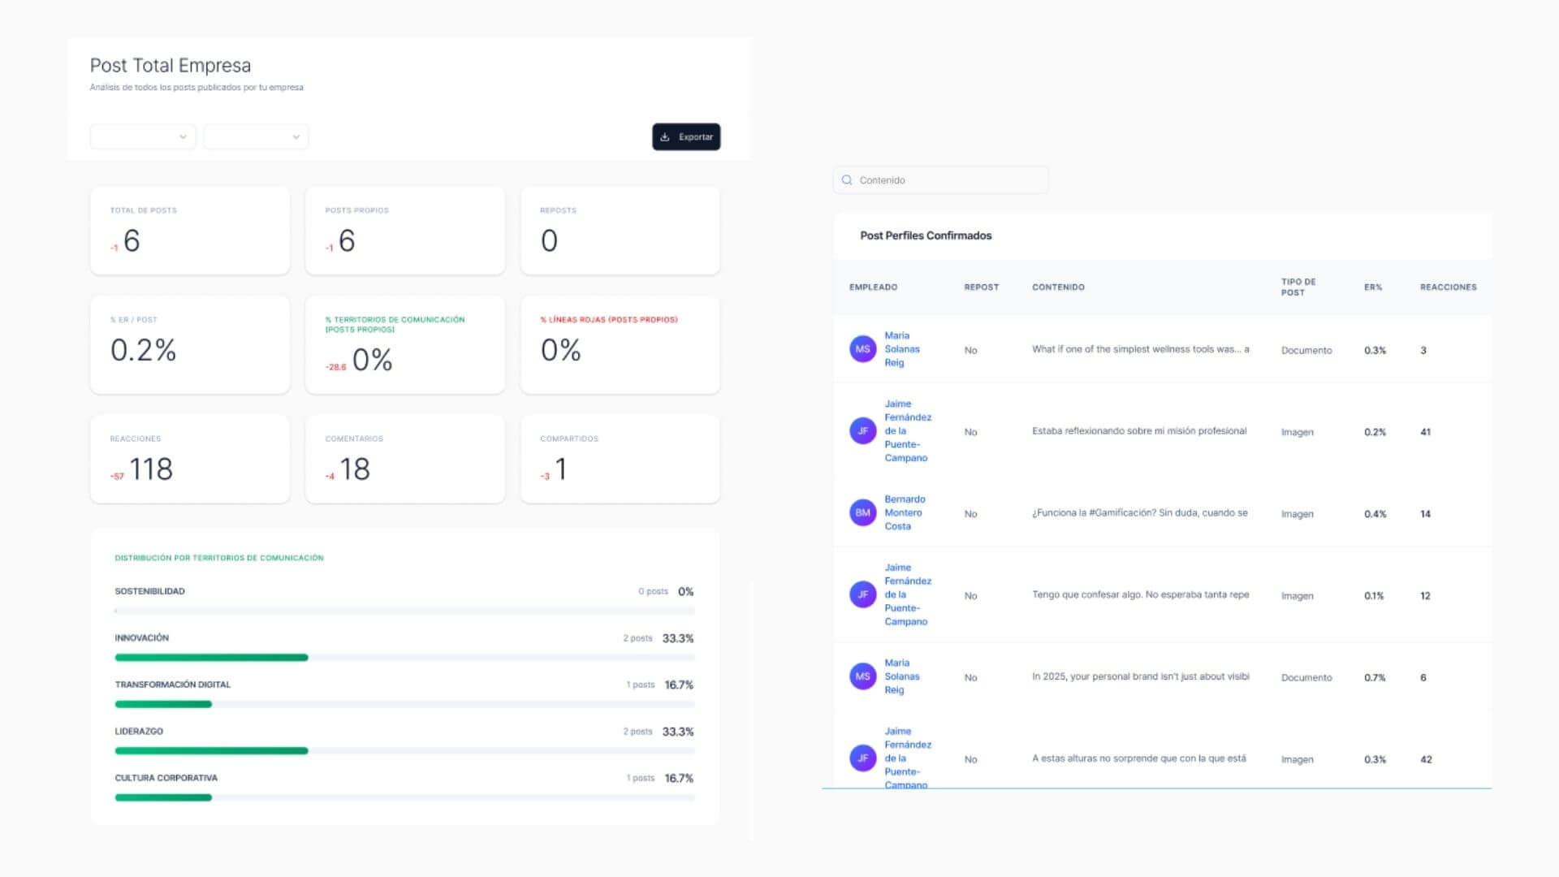Sort by the Reacciones column header
The image size is (1559, 877).
click(x=1448, y=287)
